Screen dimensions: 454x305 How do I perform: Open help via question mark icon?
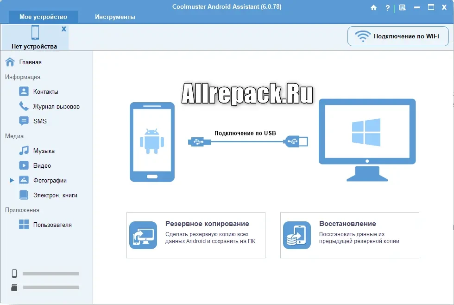coord(387,8)
